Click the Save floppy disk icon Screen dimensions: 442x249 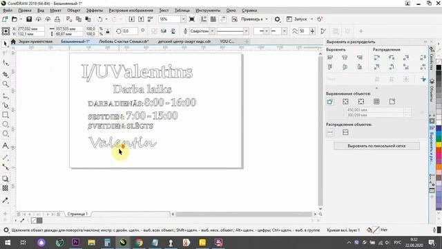coord(29,19)
